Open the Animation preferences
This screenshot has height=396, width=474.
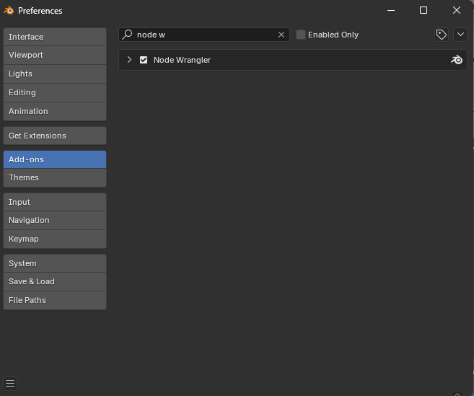click(55, 111)
